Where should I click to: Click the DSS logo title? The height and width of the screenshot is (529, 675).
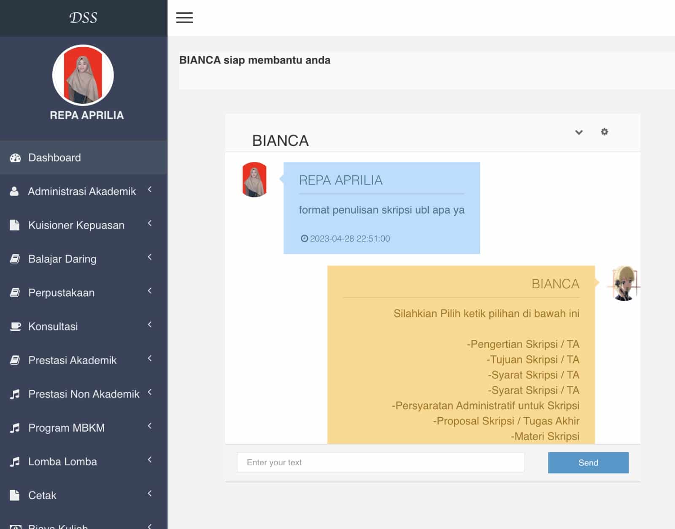click(x=83, y=18)
